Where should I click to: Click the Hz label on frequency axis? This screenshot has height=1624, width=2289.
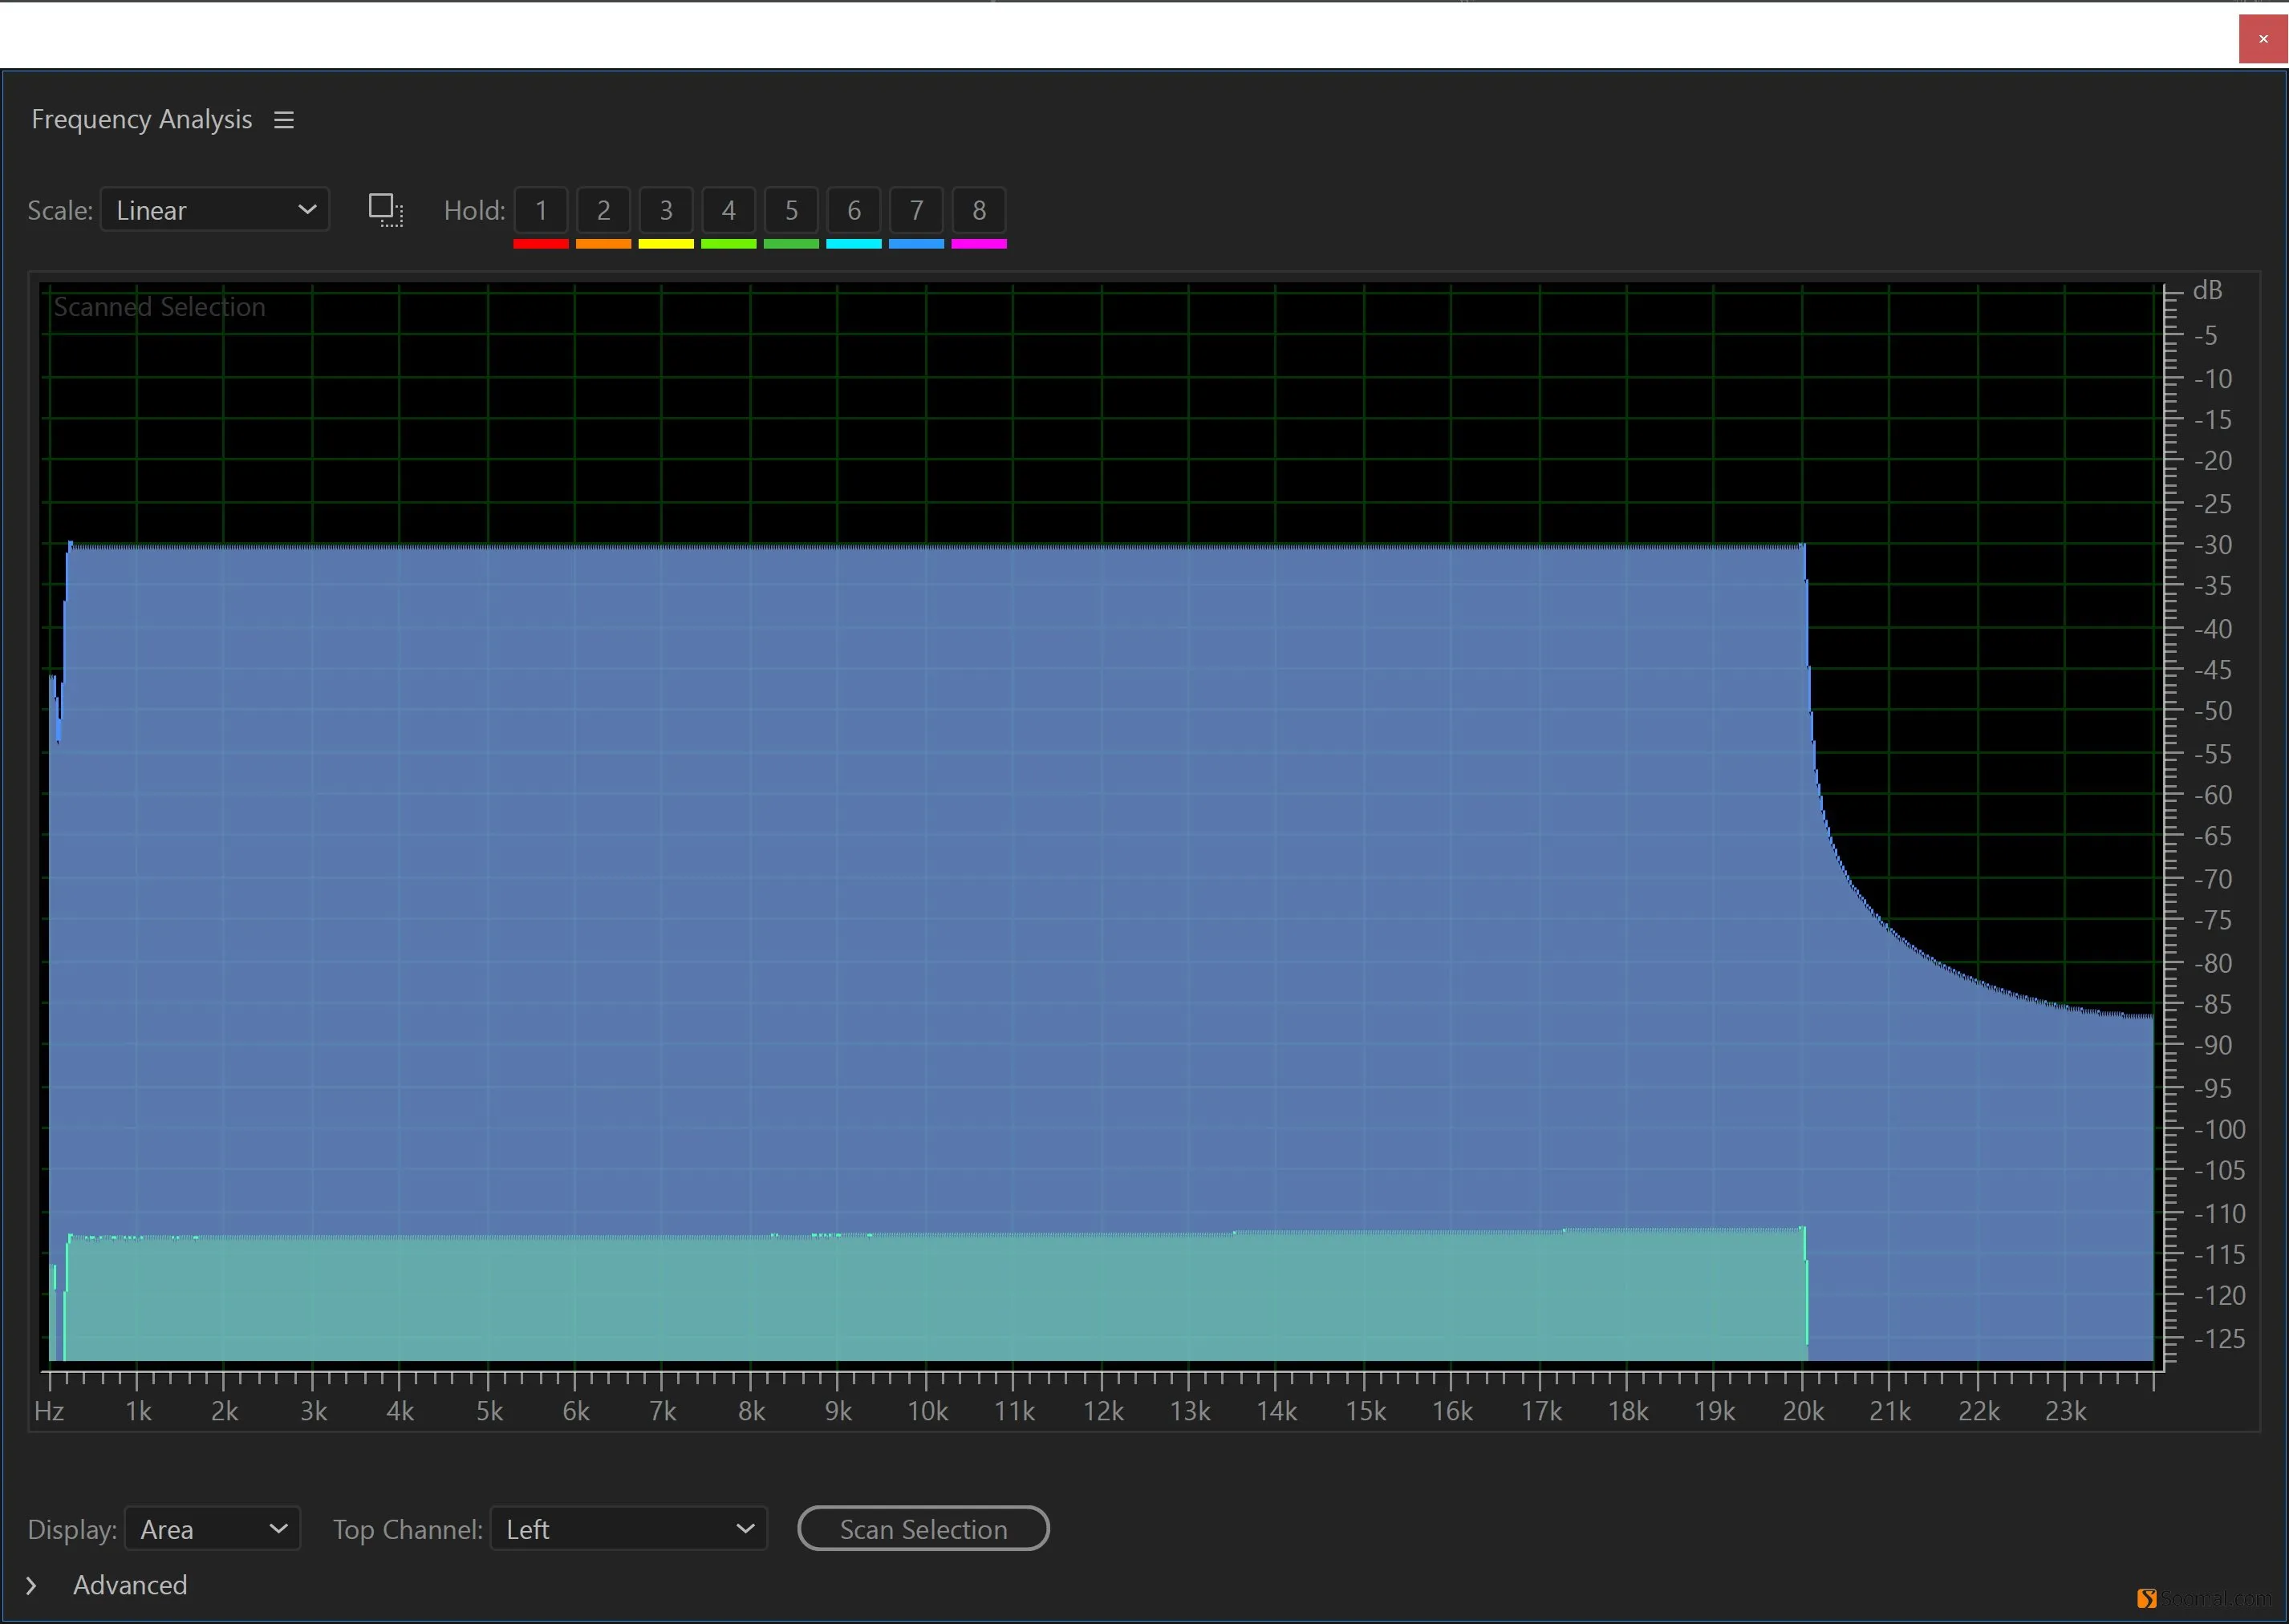click(49, 1411)
